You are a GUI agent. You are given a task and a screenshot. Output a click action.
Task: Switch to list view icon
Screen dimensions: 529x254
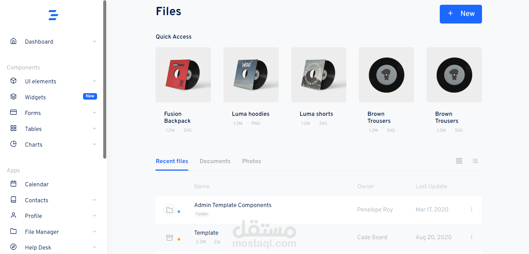tap(475, 161)
